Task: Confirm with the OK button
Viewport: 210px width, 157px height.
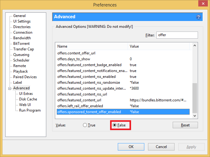Action: point(131,147)
